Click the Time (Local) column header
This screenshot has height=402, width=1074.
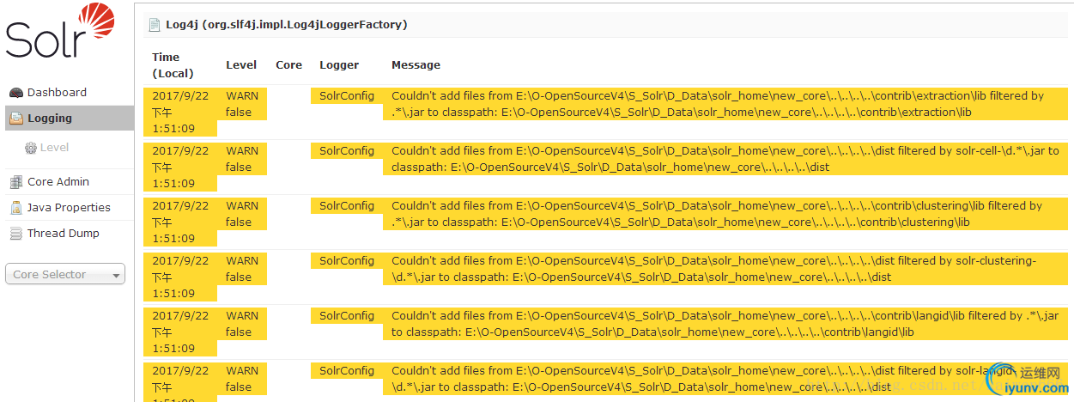point(173,65)
